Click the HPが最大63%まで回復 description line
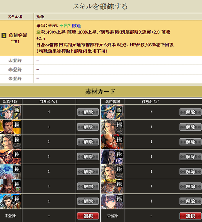The height and width of the screenshot is (222, 202). click(x=105, y=45)
